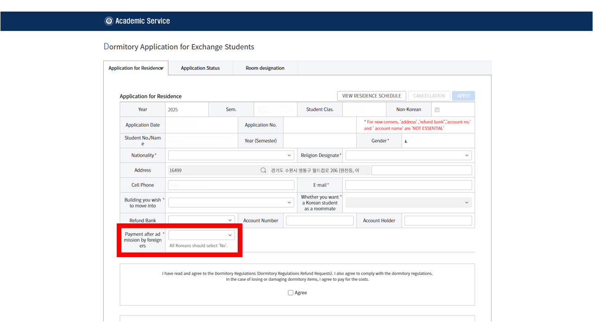Screen dimensions: 593x333
Task: Open the Nationality dropdown
Action: [x=231, y=155]
